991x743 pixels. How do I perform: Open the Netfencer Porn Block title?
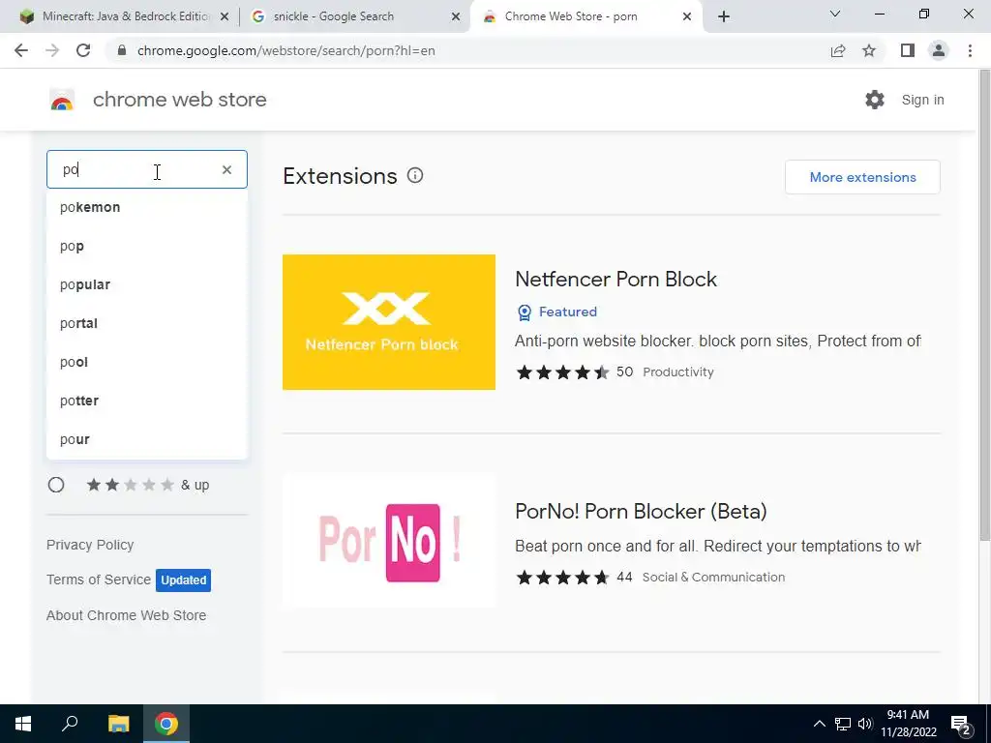tap(616, 280)
